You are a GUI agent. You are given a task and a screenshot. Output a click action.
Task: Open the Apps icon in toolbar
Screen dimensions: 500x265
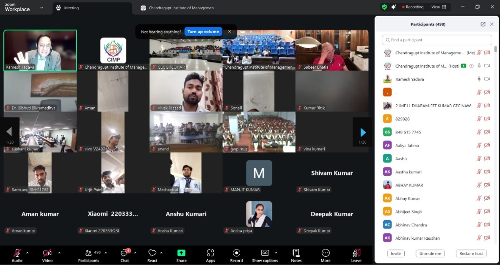(x=210, y=253)
